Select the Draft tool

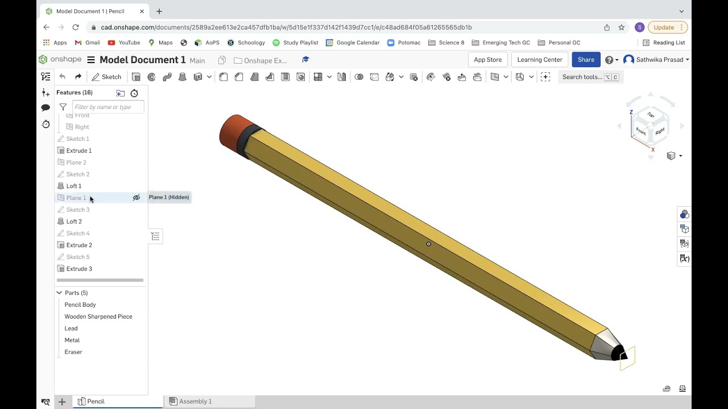[x=254, y=77]
